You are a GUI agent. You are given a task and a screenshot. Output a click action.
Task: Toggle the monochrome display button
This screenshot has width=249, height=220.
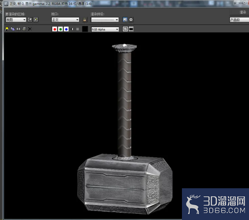coord(77,29)
